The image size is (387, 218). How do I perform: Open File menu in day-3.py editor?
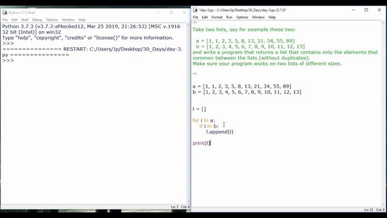(x=195, y=18)
